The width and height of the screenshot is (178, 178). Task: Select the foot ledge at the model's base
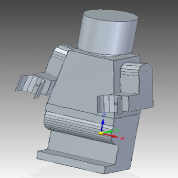[x=72, y=158]
